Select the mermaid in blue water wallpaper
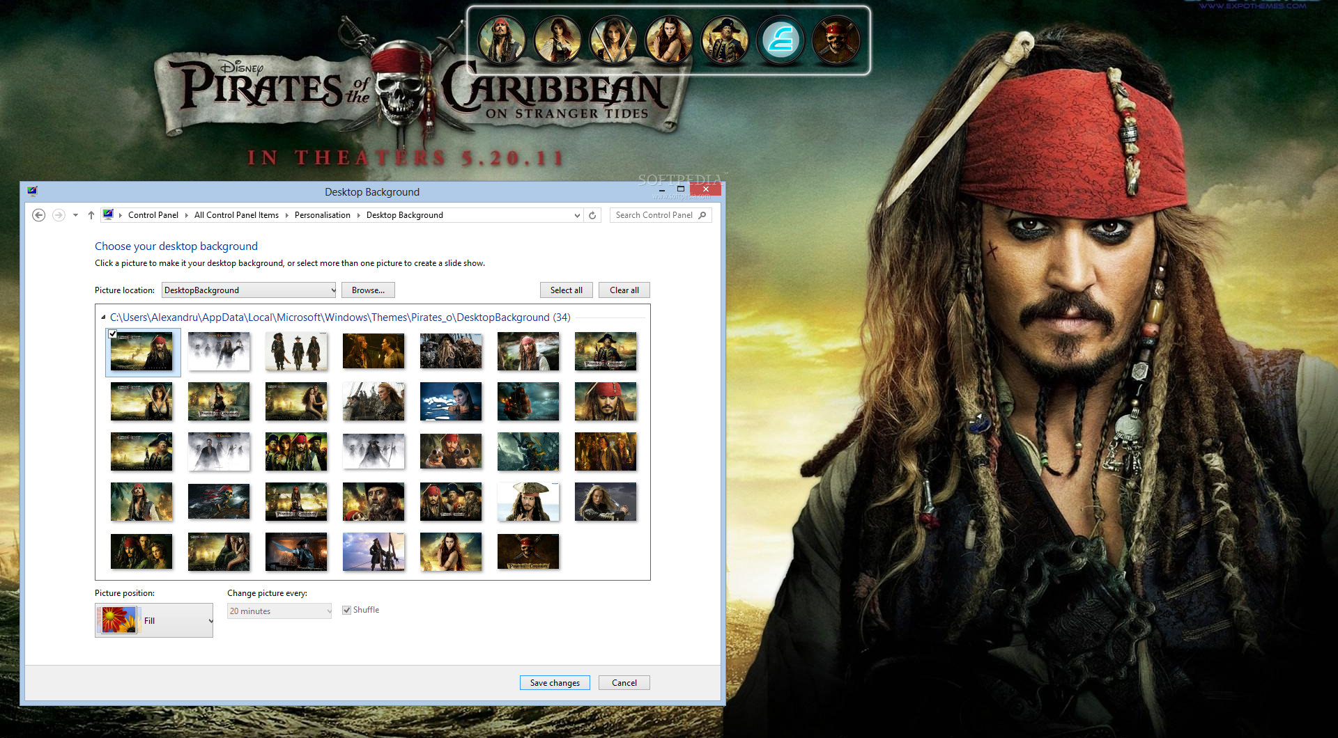Image resolution: width=1338 pixels, height=738 pixels. click(451, 401)
